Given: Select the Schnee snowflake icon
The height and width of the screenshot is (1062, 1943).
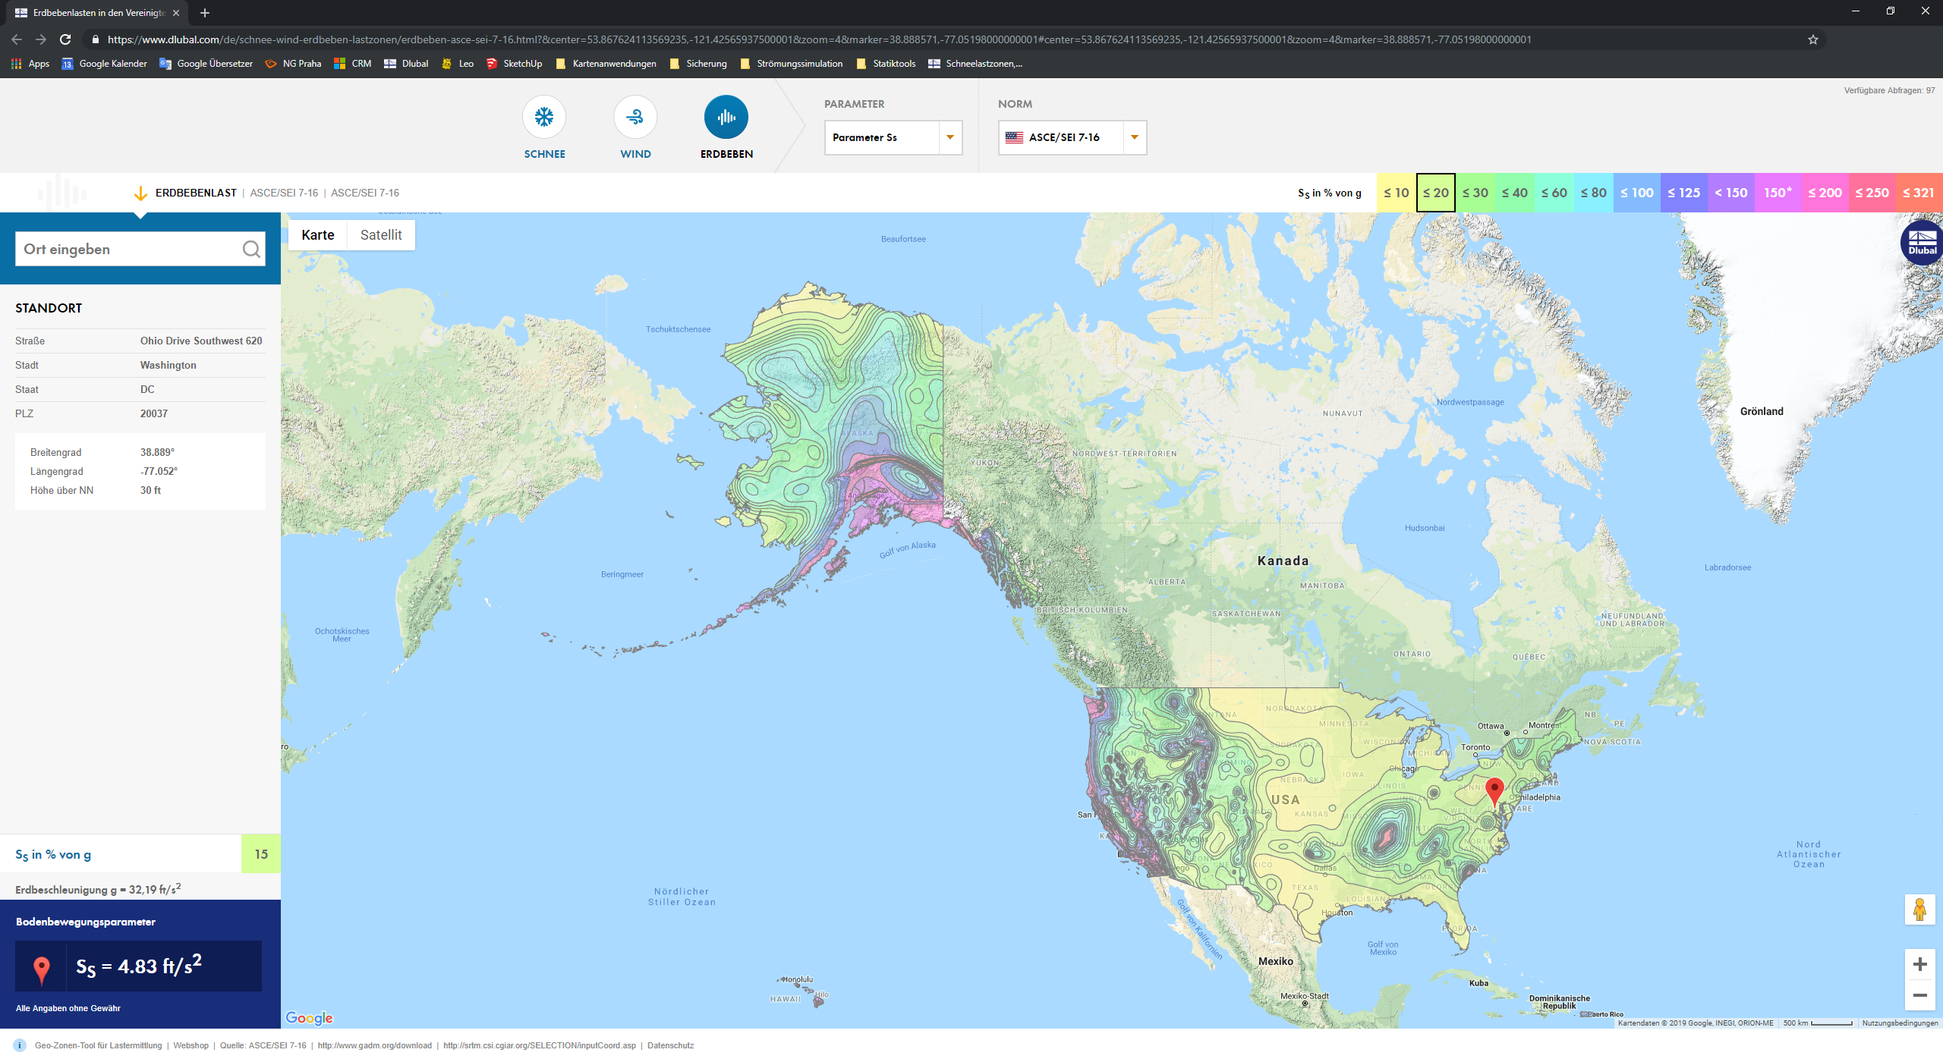Looking at the screenshot, I should 544,117.
